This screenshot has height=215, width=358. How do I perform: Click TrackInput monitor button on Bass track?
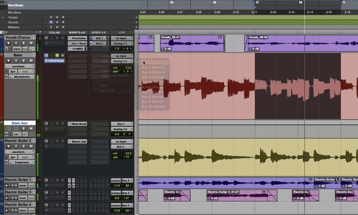pyautogui.click(x=16, y=61)
